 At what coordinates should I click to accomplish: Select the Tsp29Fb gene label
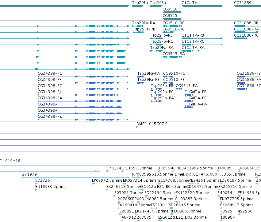coord(158,3)
